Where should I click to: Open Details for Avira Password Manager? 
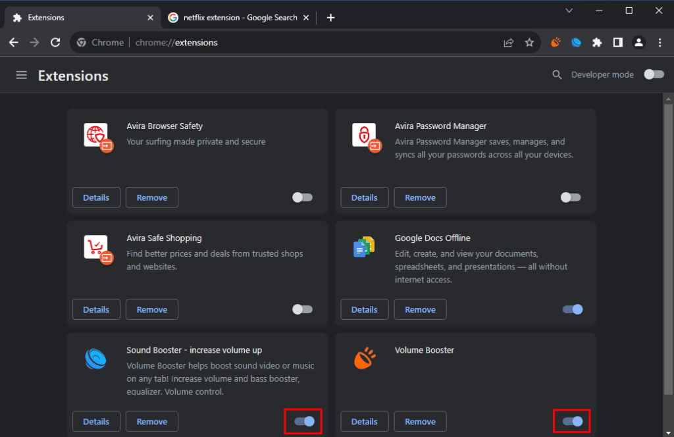point(364,197)
